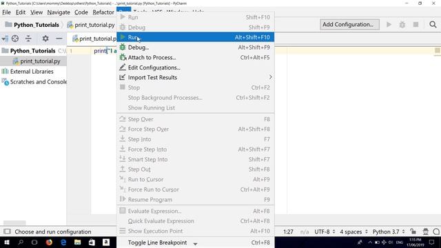The height and width of the screenshot is (248, 441).
Task: Open the Python 3.7 interpreter dropdown
Action: pyautogui.click(x=389, y=231)
